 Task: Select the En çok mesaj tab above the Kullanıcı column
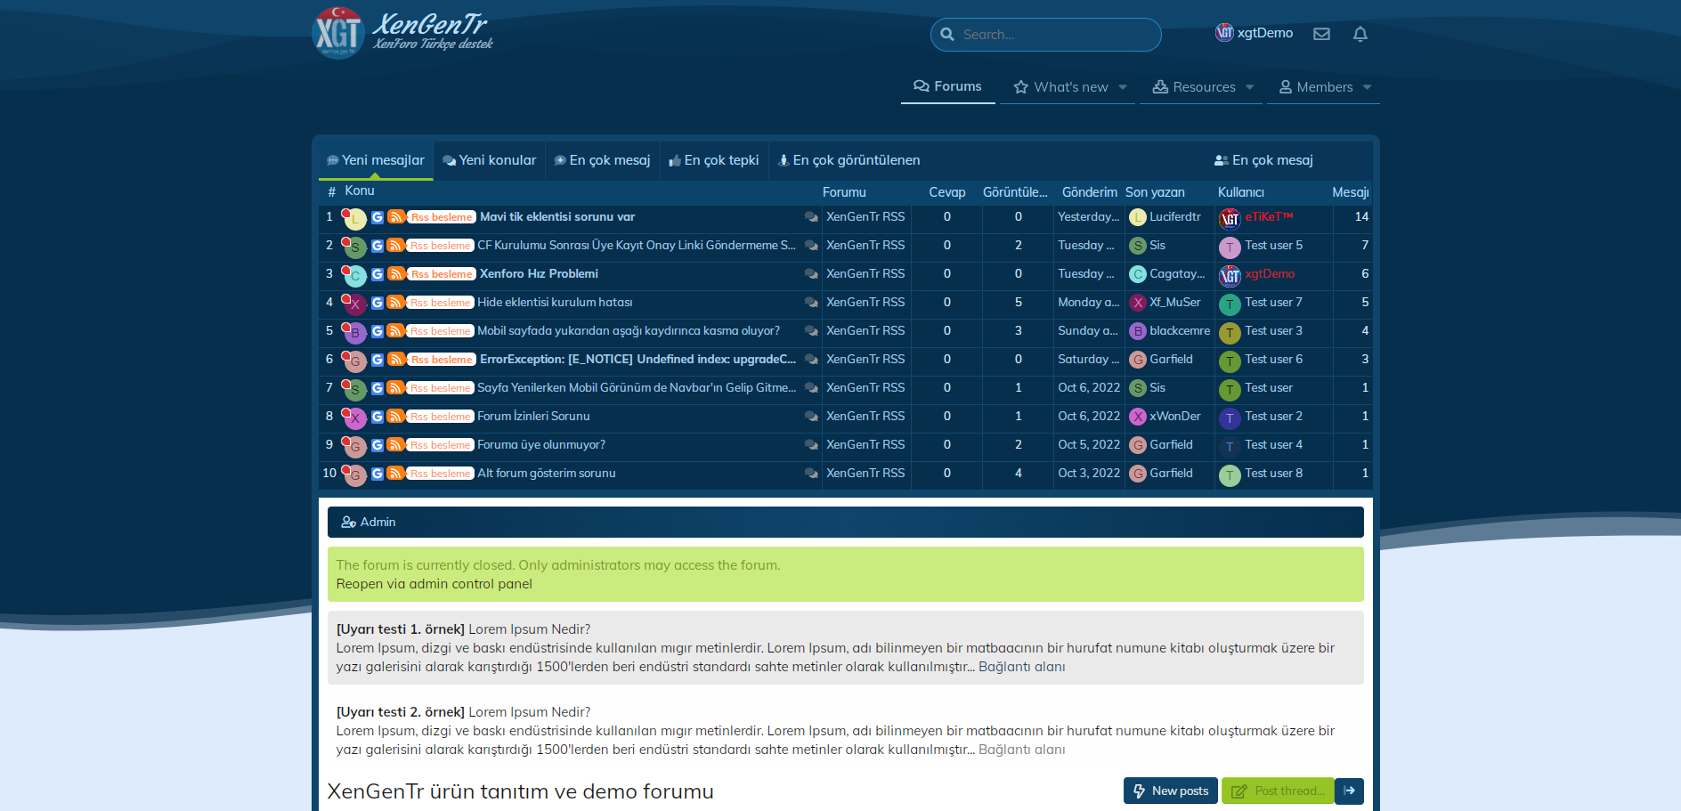[1263, 160]
